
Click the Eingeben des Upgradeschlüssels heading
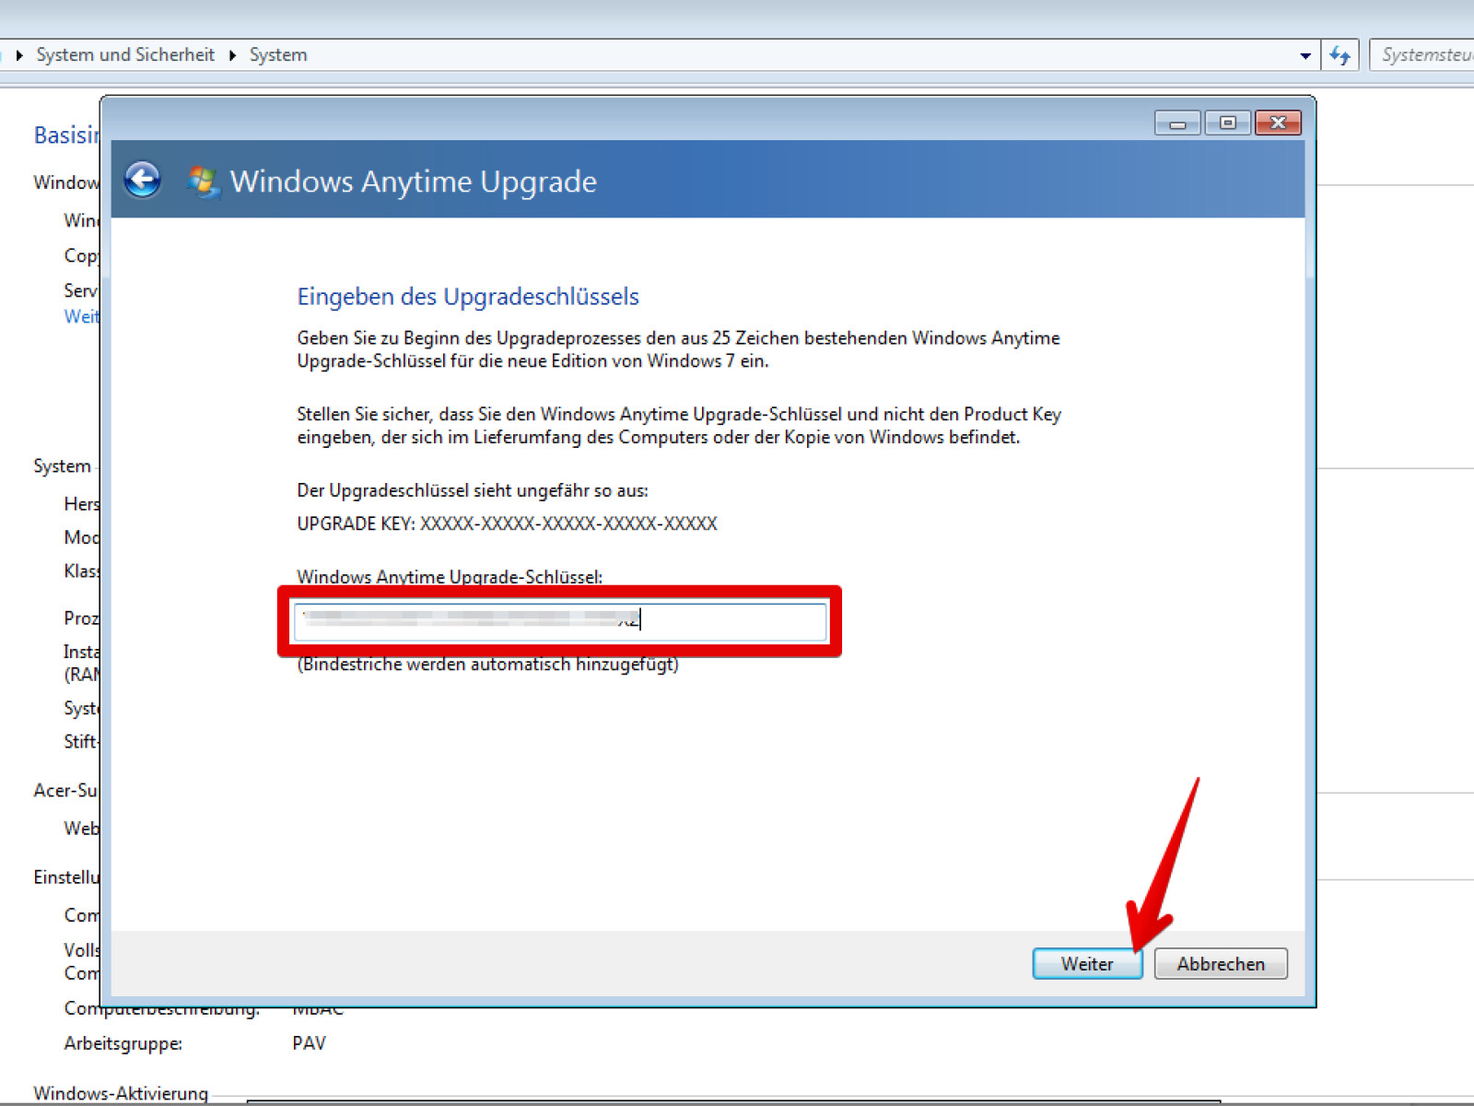click(467, 297)
